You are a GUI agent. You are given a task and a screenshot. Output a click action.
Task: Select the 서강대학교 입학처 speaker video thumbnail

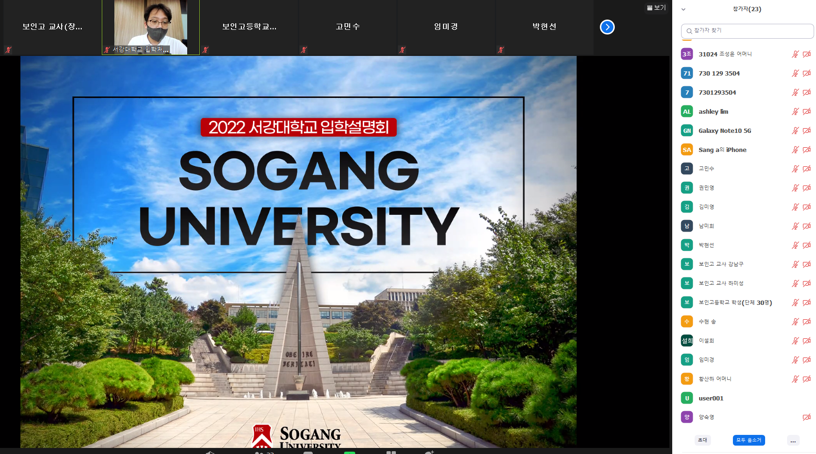pyautogui.click(x=151, y=27)
